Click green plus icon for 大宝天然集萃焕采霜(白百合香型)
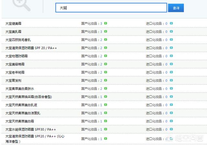 pos(105,97)
